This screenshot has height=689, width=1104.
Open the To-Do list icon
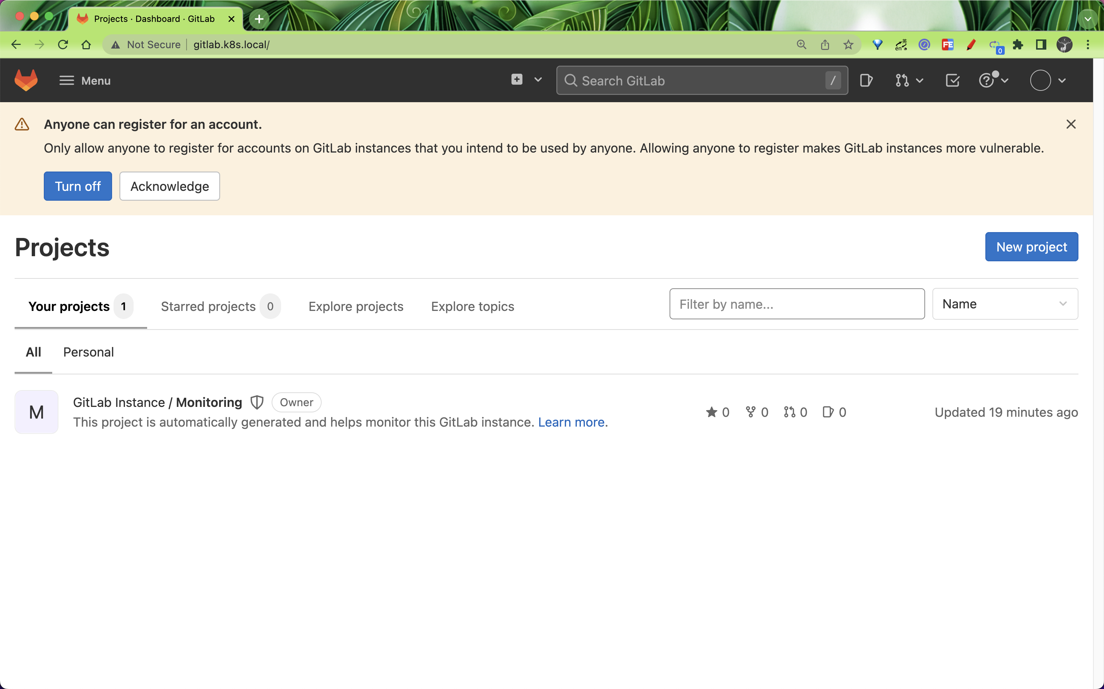(952, 81)
